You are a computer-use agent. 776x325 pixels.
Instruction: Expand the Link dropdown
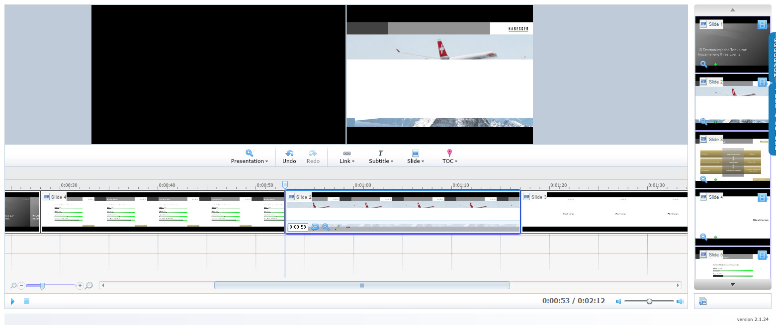point(346,157)
